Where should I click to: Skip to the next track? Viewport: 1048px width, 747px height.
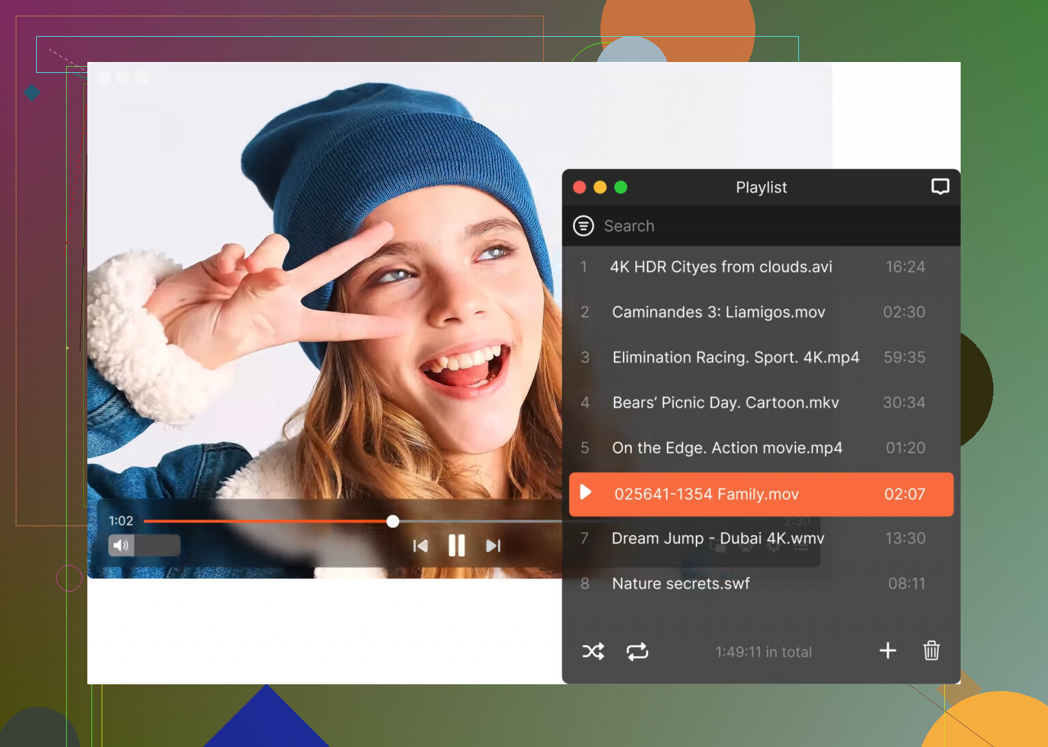[493, 545]
